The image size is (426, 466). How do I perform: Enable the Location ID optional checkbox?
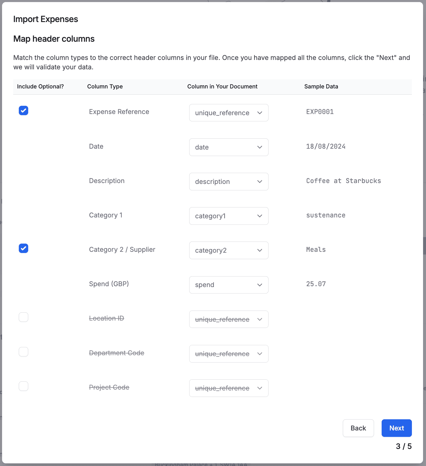(x=24, y=317)
